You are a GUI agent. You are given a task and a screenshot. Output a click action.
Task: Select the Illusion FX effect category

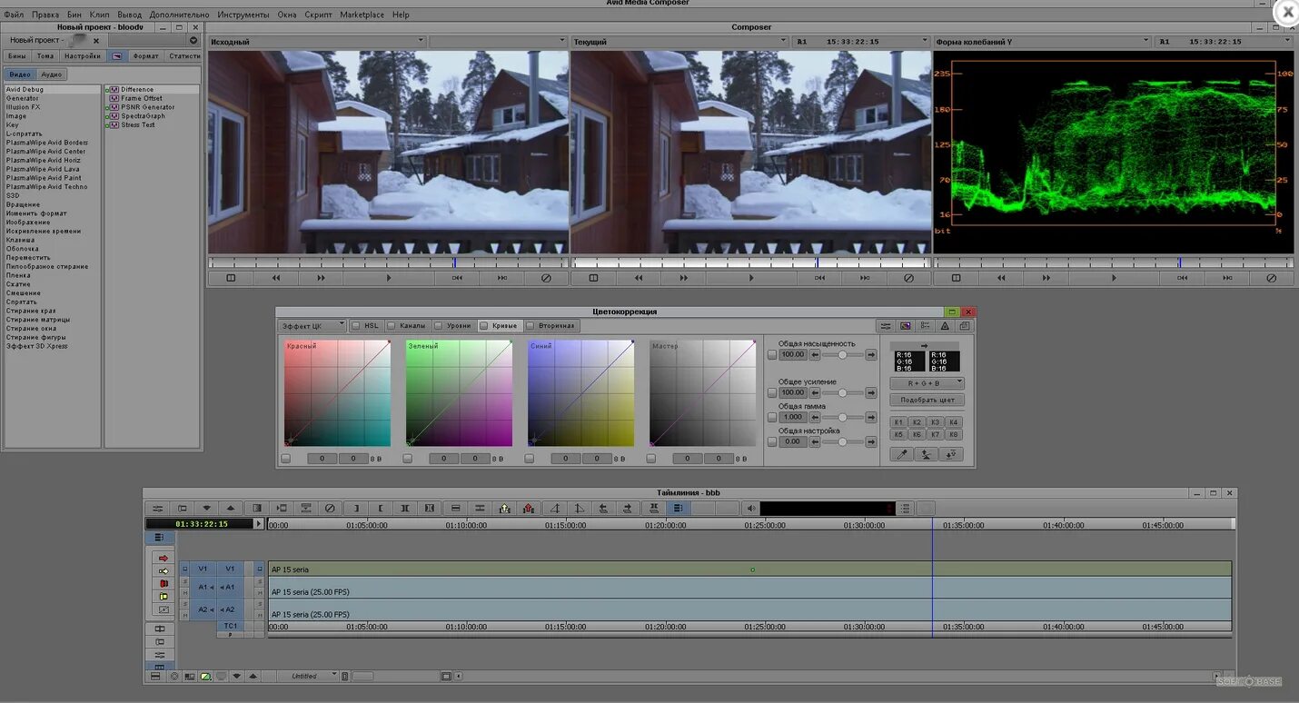tap(23, 107)
